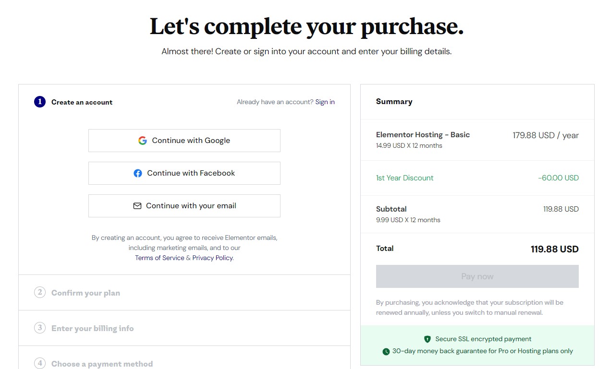This screenshot has height=369, width=610.
Task: Click the Secure SSL encrypted payment text
Action: click(x=484, y=339)
